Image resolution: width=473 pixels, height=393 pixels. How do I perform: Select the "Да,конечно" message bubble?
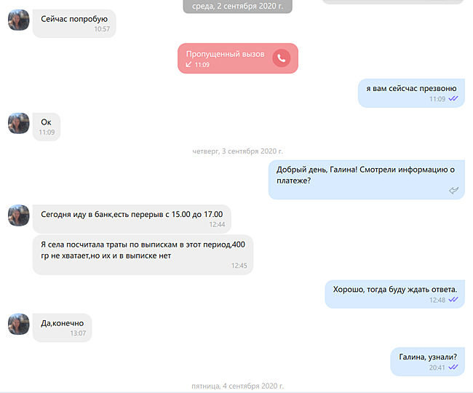click(62, 327)
